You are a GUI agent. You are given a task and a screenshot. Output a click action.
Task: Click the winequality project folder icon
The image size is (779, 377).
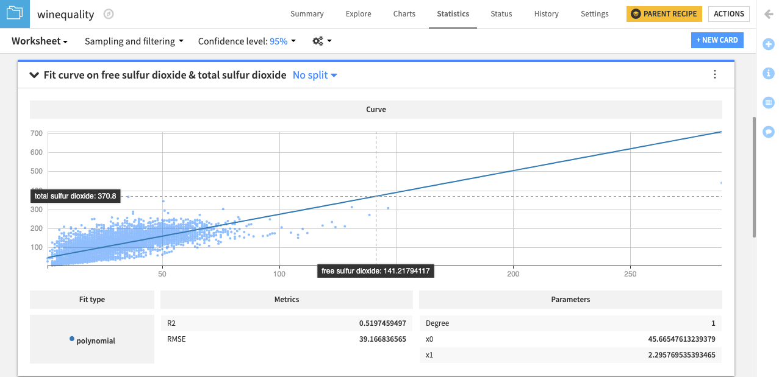pos(13,13)
